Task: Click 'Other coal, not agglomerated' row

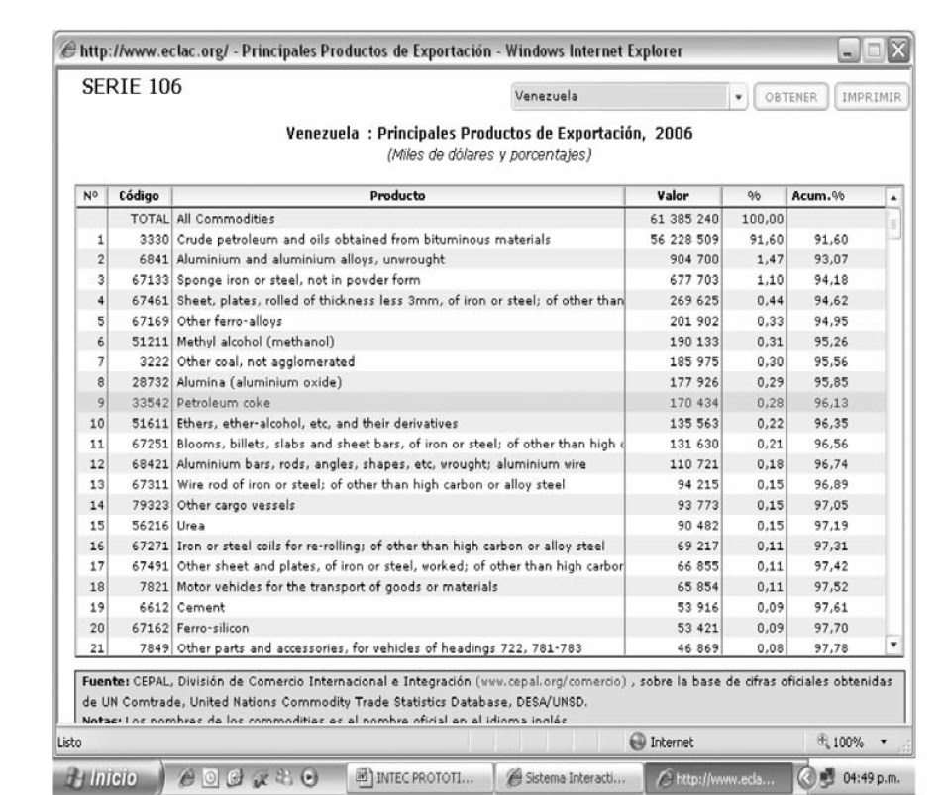Action: pos(481,361)
